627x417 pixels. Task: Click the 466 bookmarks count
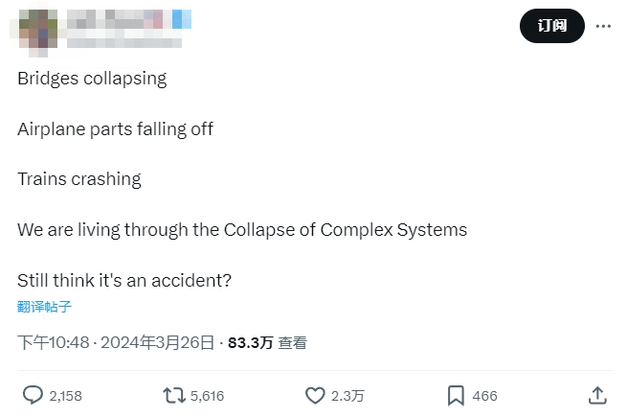[x=484, y=396]
